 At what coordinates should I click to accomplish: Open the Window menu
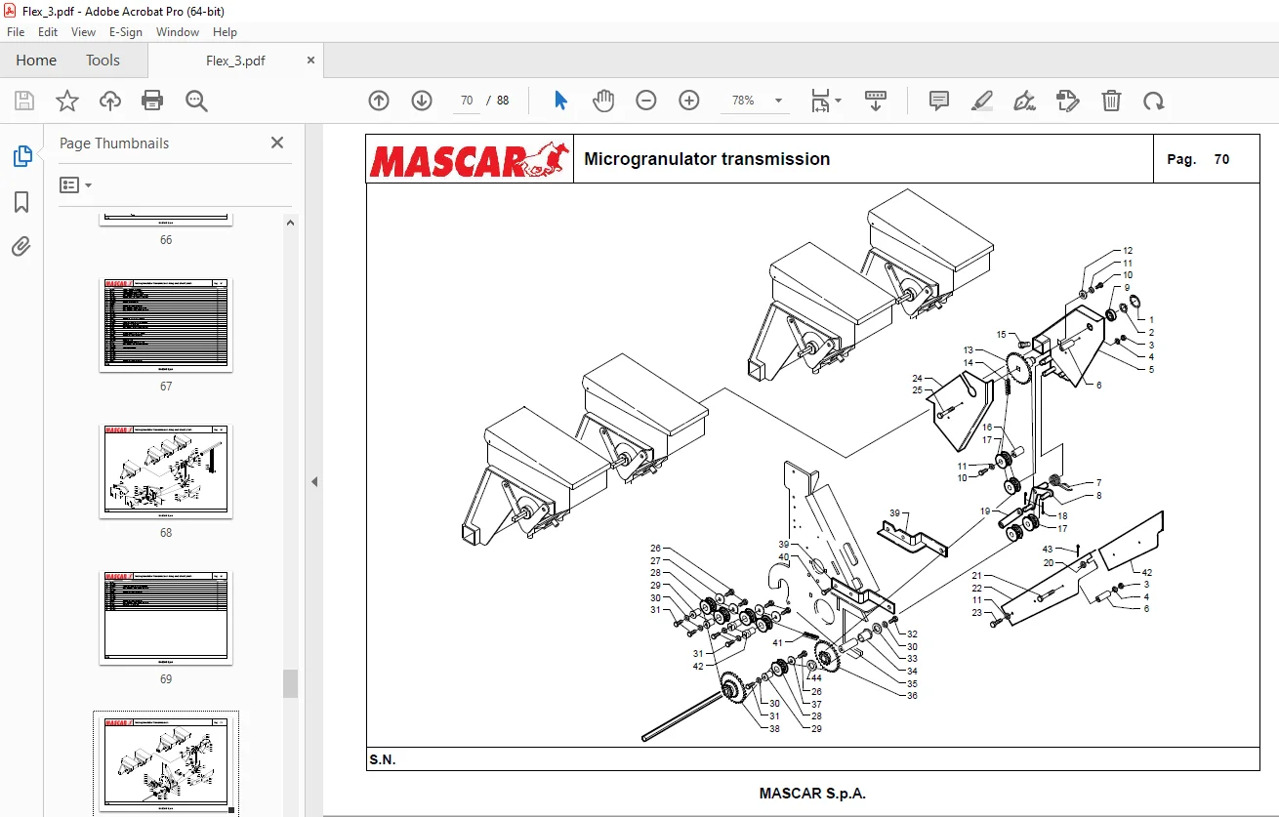coord(178,31)
